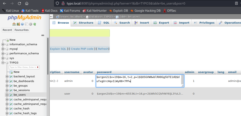Open navigation panel settings gear
This screenshot has height=116, width=241.
click(x=30, y=24)
